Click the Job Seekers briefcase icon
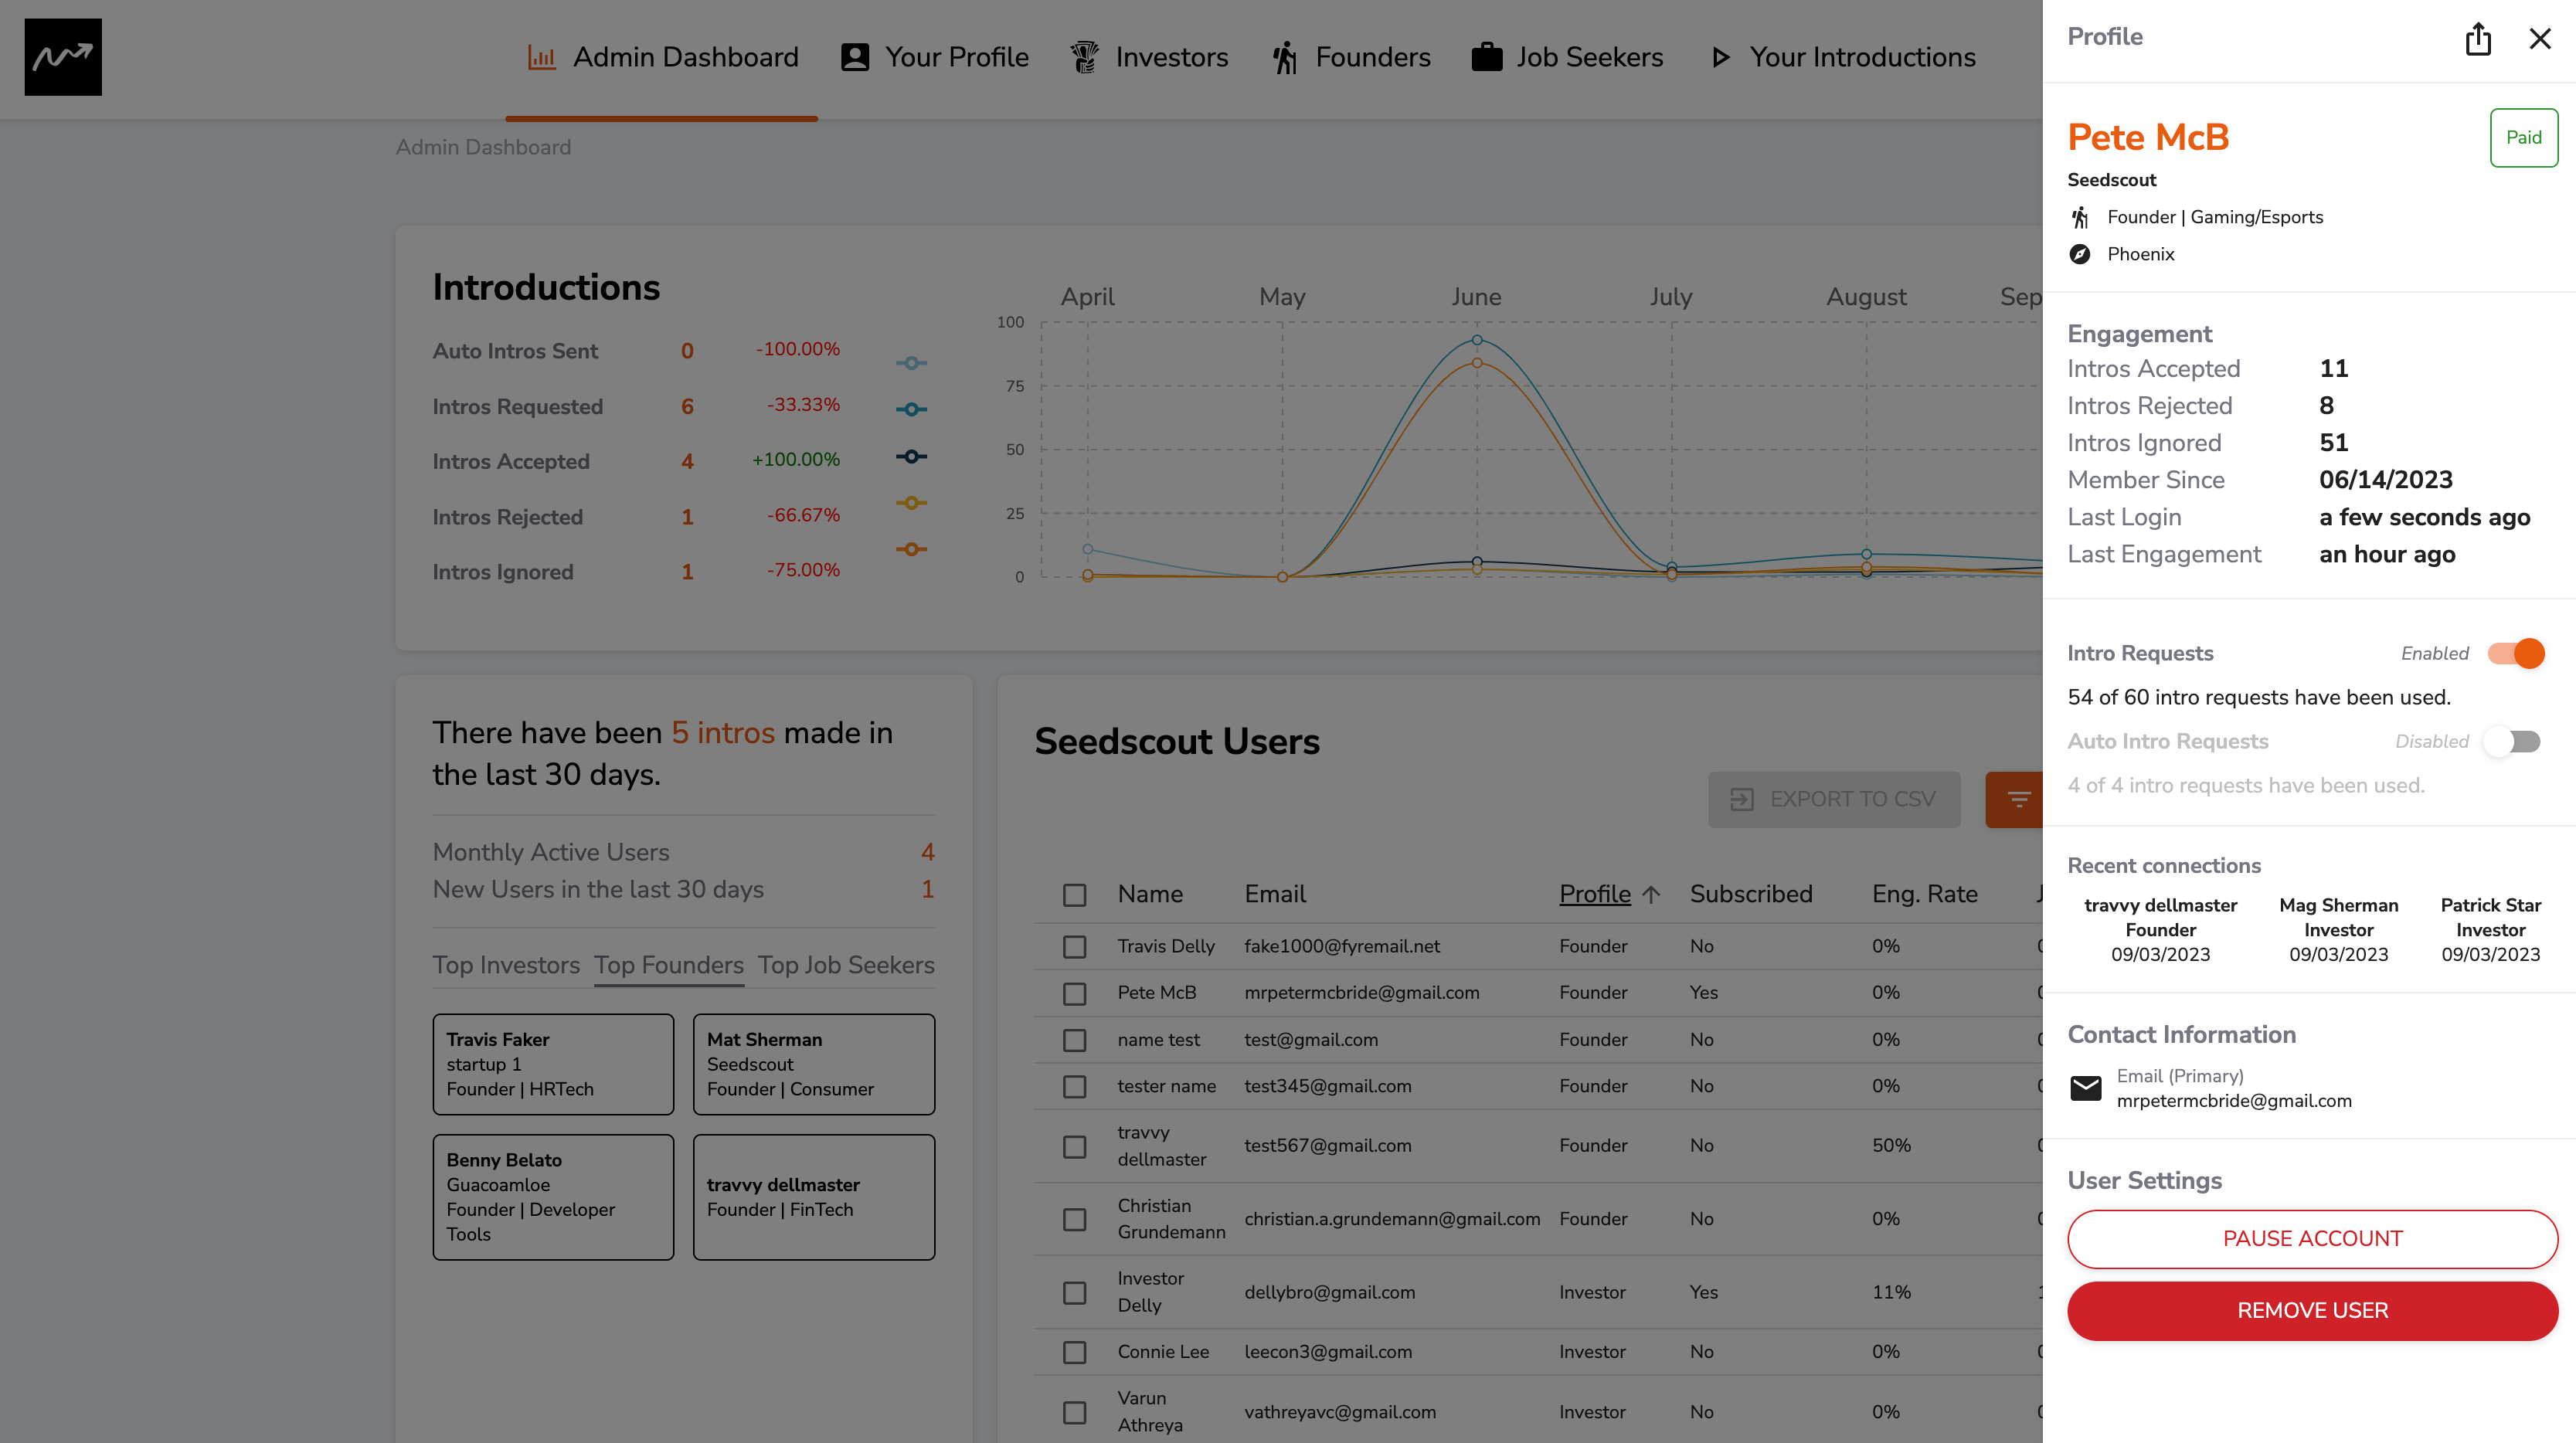The width and height of the screenshot is (2576, 1443). click(1487, 57)
